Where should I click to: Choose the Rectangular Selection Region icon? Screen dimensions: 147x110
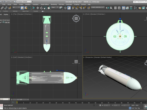[x=30, y=8]
